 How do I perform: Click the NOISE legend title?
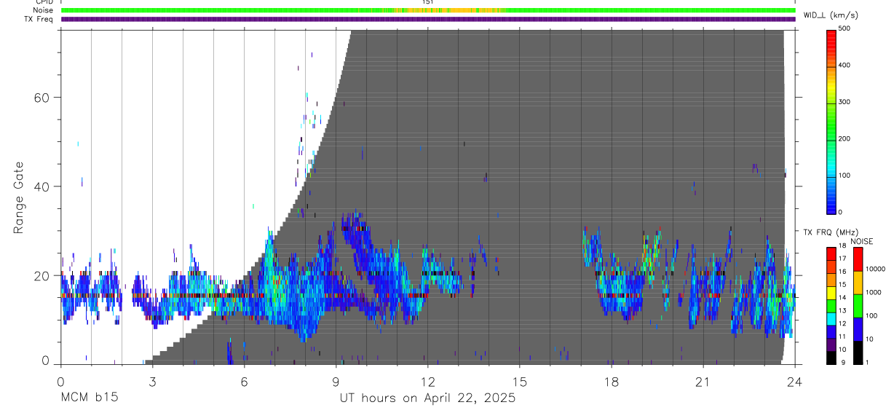tap(861, 241)
